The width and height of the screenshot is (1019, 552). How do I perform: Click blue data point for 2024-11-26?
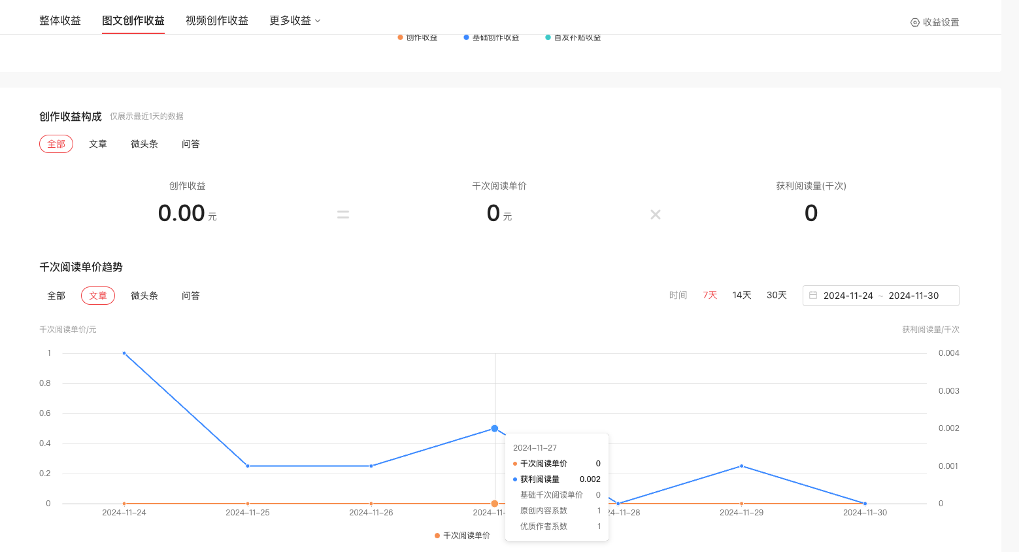point(371,466)
